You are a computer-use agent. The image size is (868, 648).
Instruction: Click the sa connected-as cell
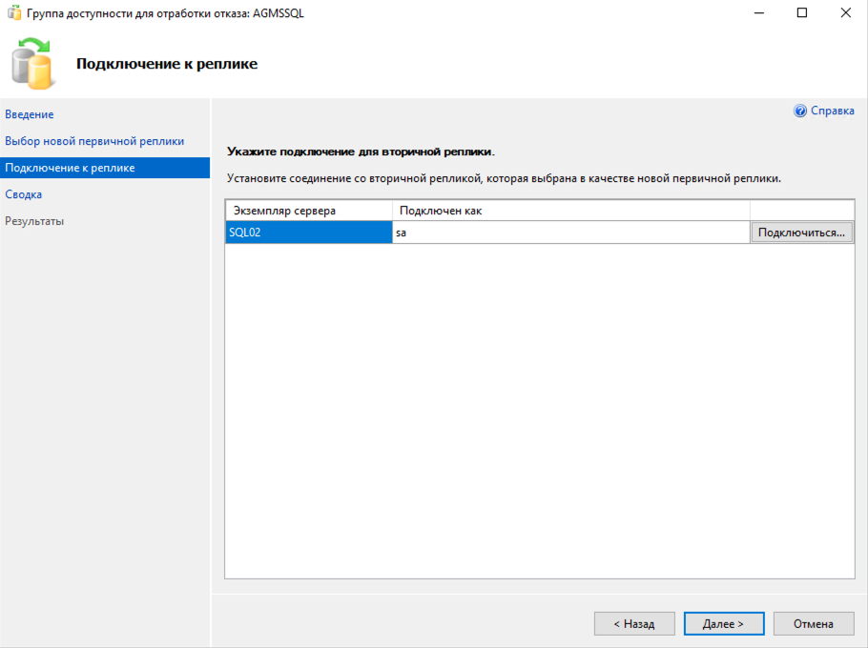[570, 233]
